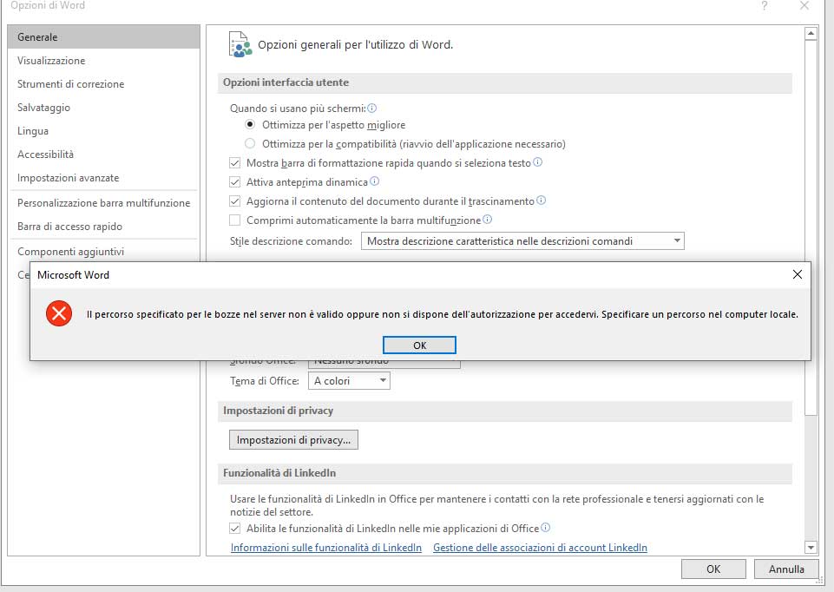Click the scrollbar down arrow in the options pane

click(x=811, y=547)
